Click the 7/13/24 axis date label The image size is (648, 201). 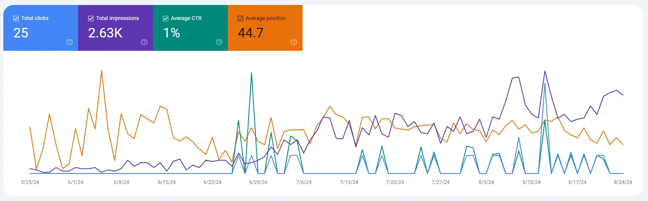[349, 182]
